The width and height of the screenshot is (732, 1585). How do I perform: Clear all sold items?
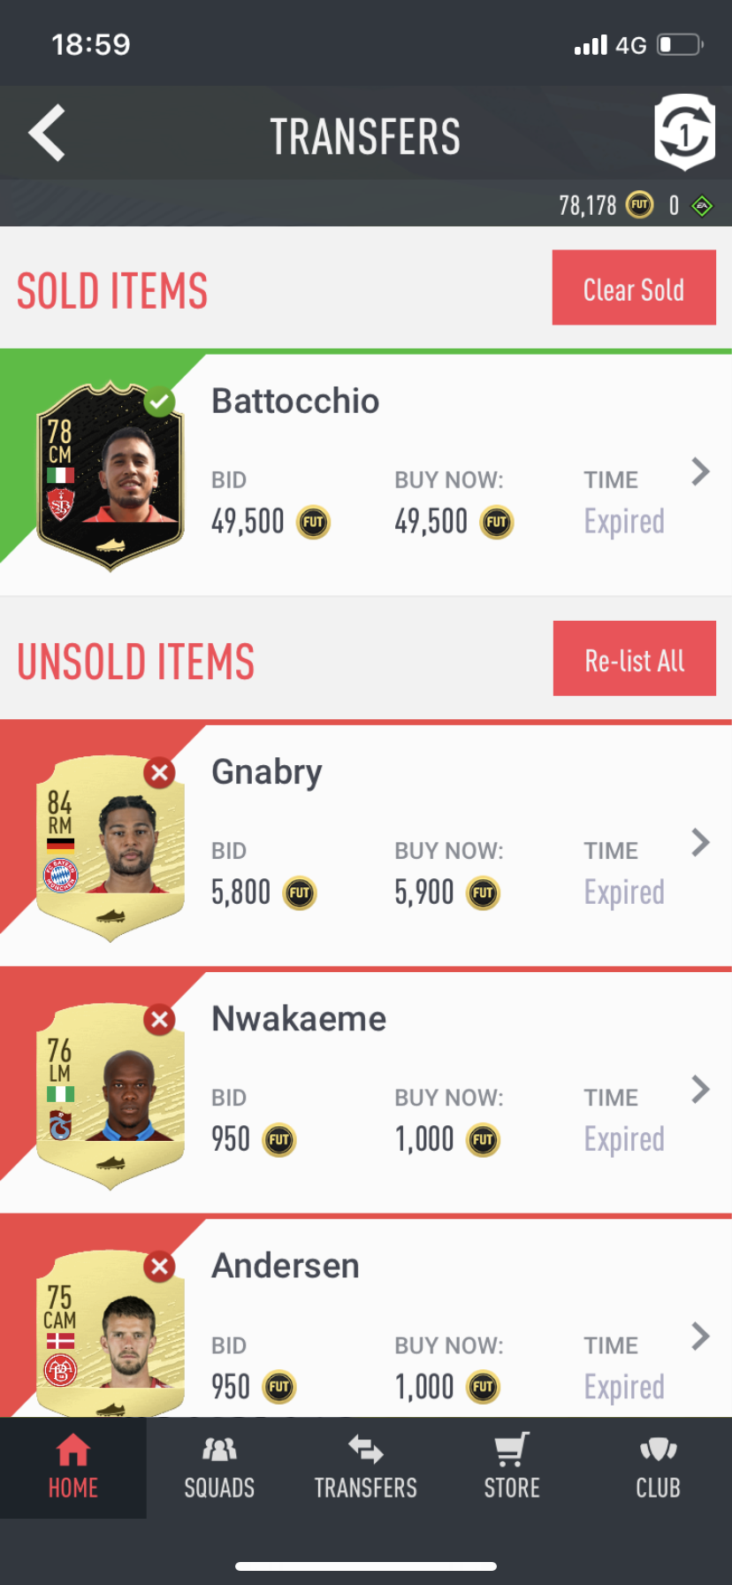[634, 287]
